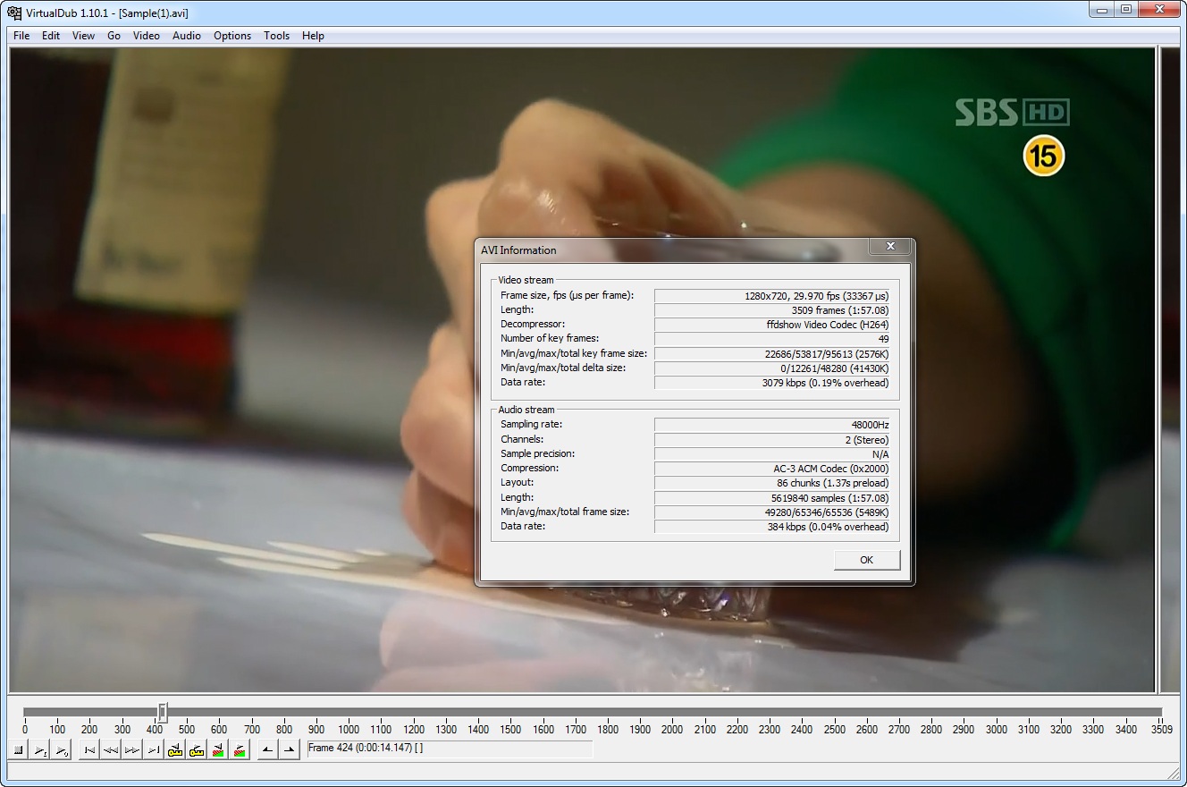Start input playback from toolbar

(40, 750)
